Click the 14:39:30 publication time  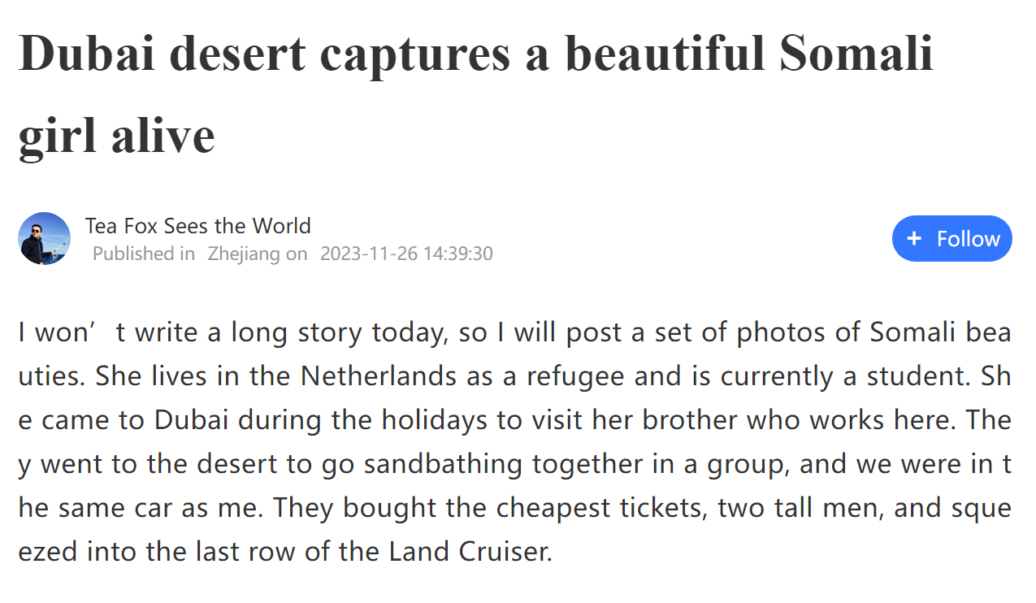[x=458, y=254]
